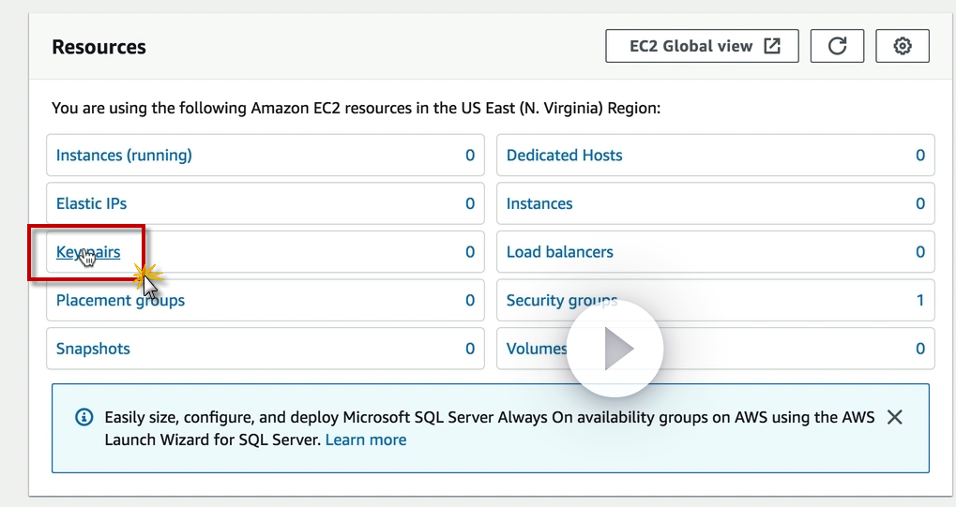Click the Instances resource link

(539, 203)
